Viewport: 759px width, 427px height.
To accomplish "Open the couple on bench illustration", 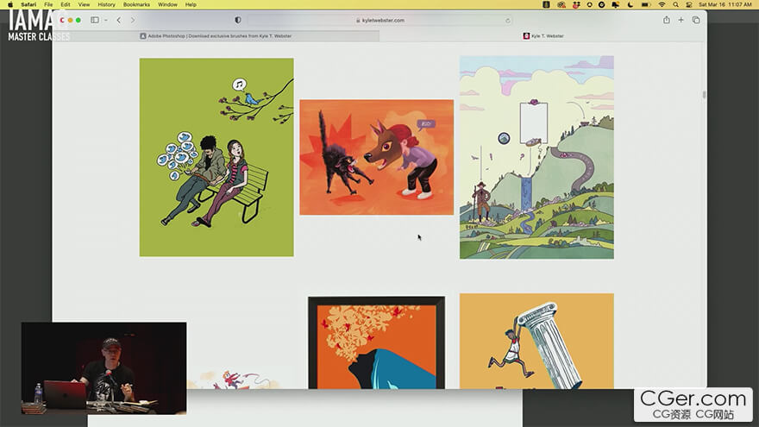I will point(216,157).
